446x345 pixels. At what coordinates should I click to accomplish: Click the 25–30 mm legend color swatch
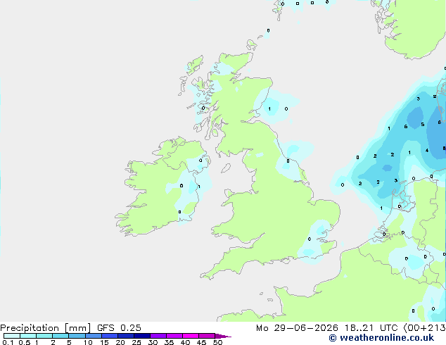(142, 336)
